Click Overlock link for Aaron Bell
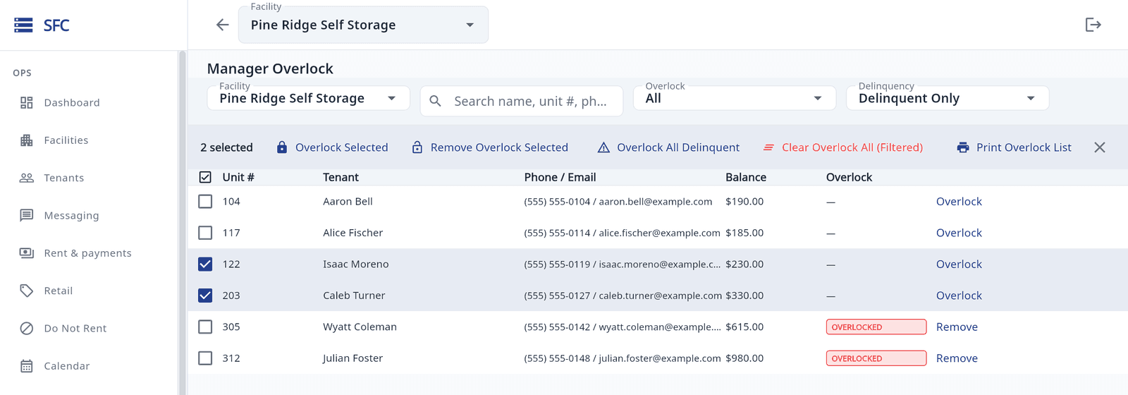The image size is (1128, 395). coord(959,202)
